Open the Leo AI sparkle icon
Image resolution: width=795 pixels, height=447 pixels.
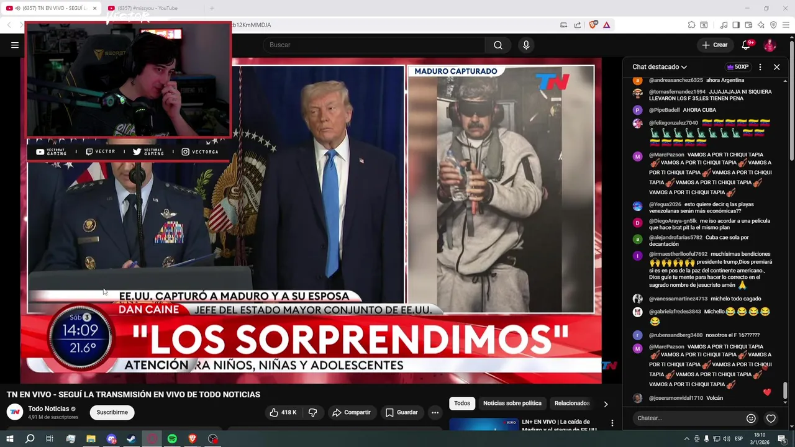(761, 25)
